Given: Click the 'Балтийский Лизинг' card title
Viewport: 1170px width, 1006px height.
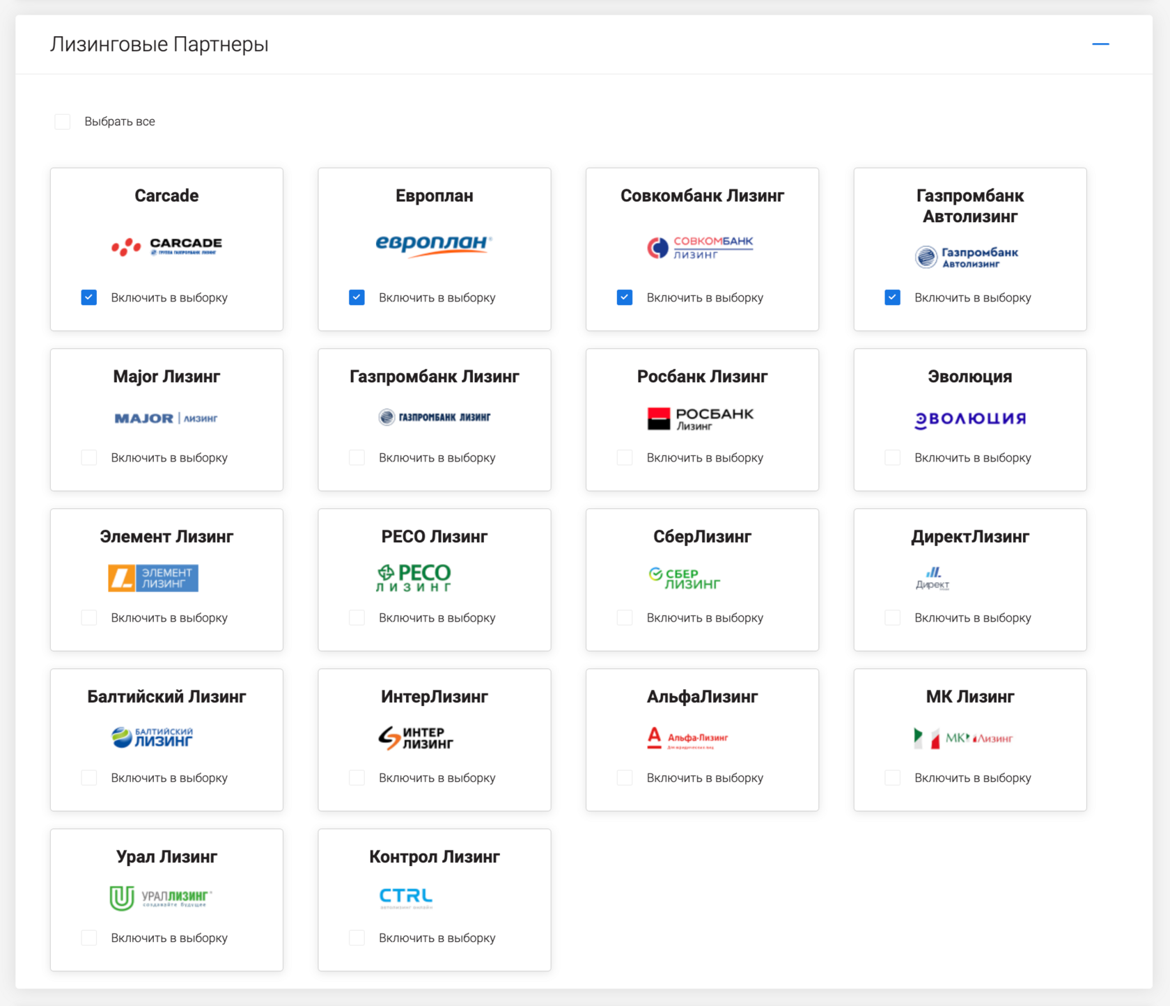Looking at the screenshot, I should click(166, 697).
